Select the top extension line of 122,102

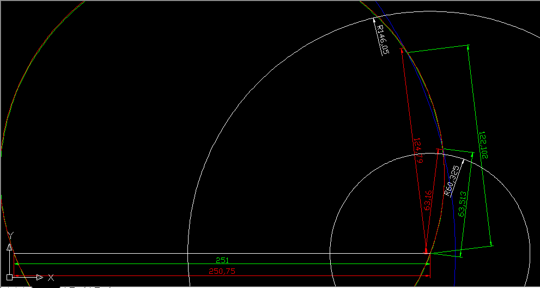[436, 48]
